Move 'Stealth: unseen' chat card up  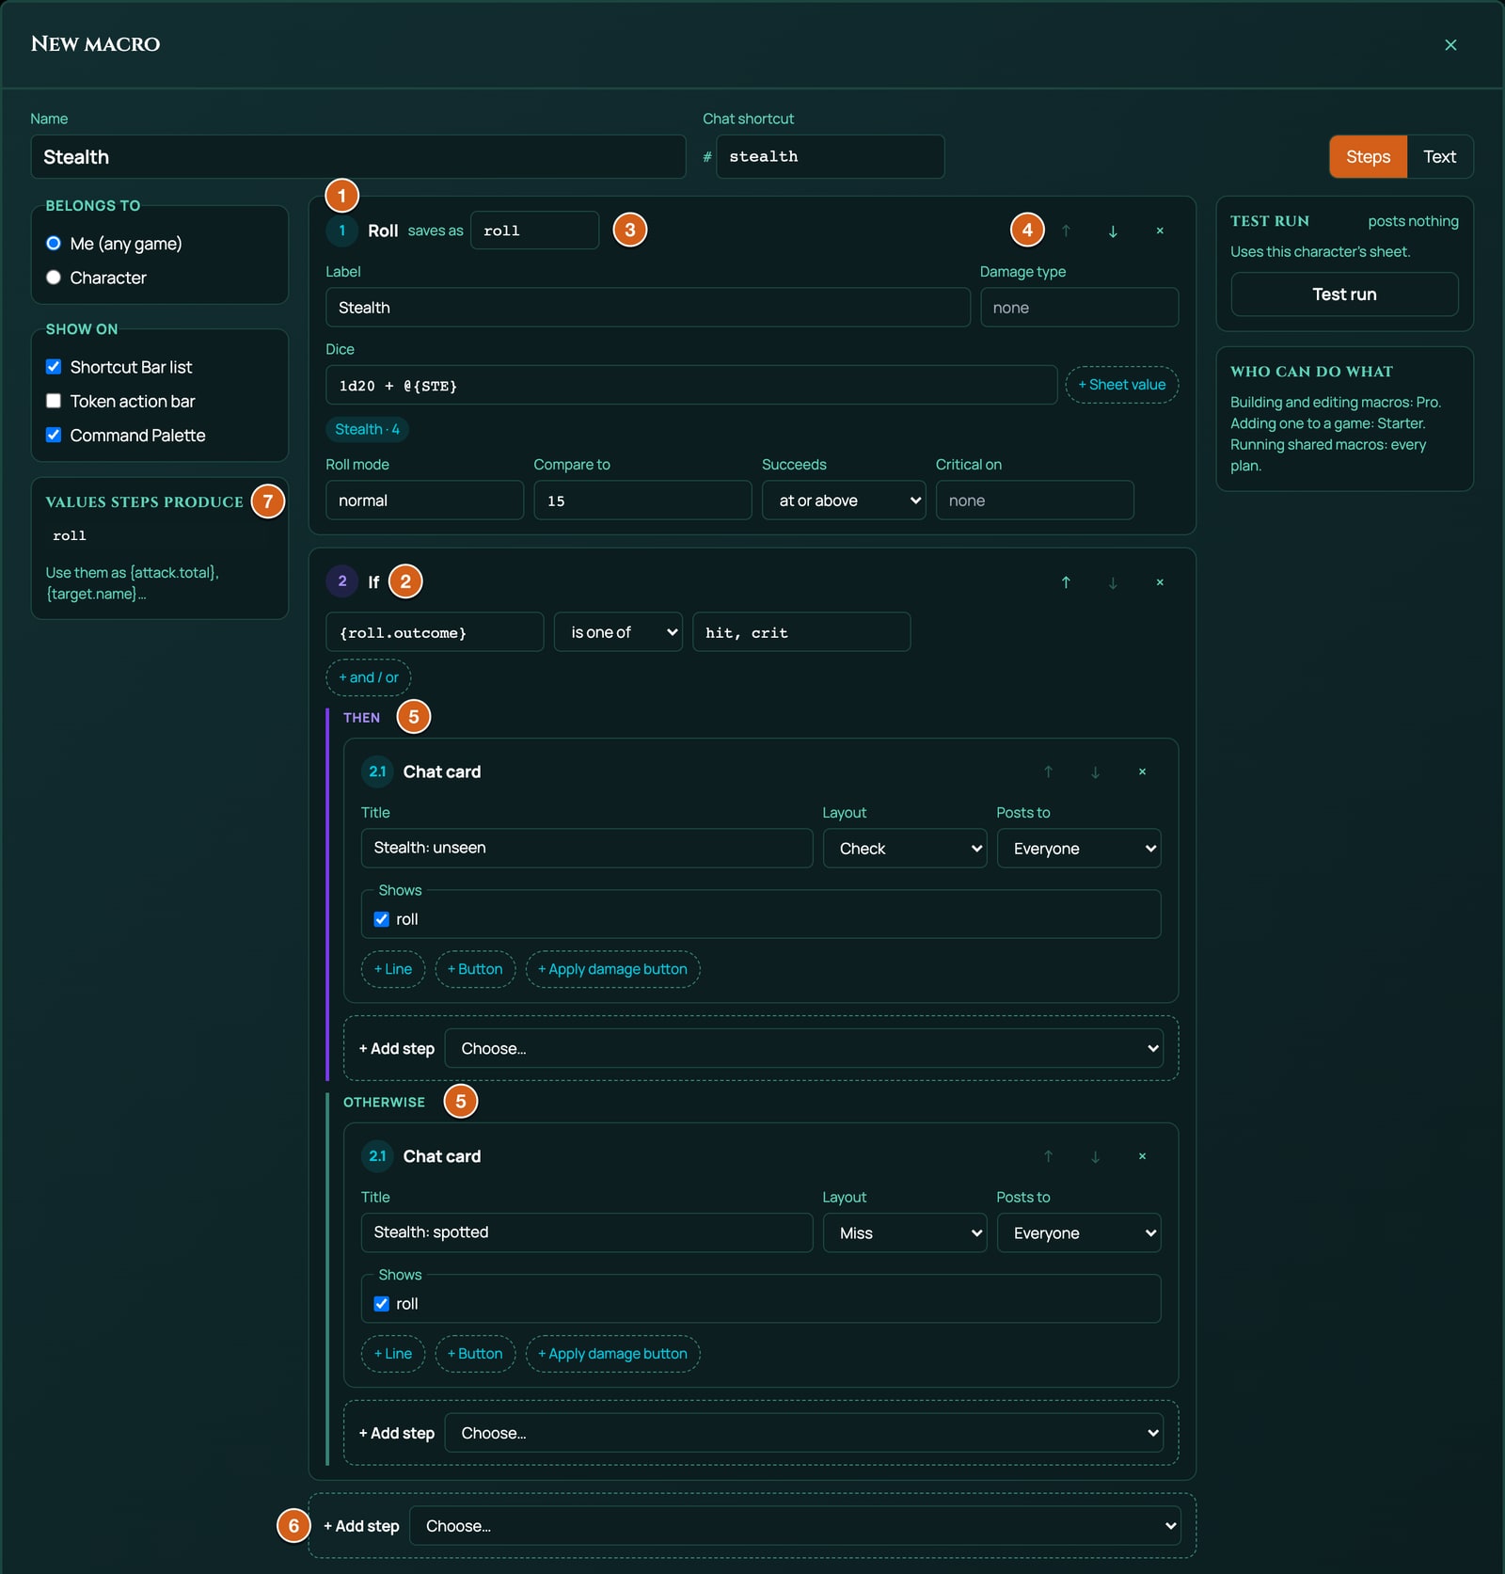pyautogui.click(x=1048, y=771)
